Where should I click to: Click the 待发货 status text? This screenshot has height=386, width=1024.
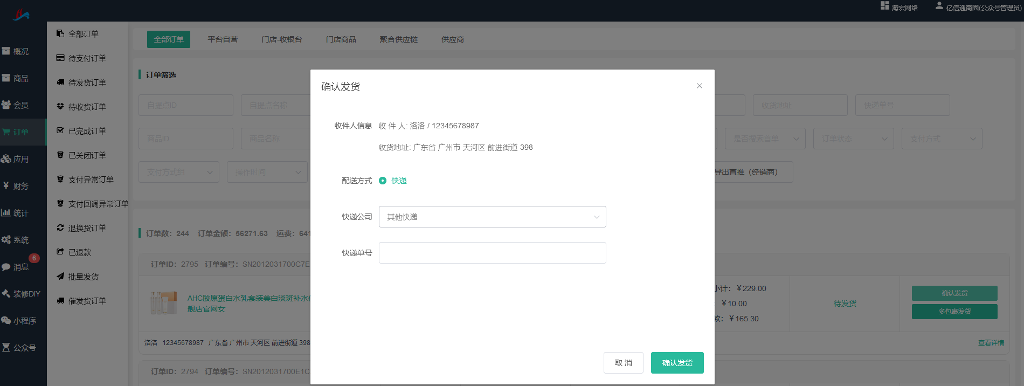coord(845,304)
